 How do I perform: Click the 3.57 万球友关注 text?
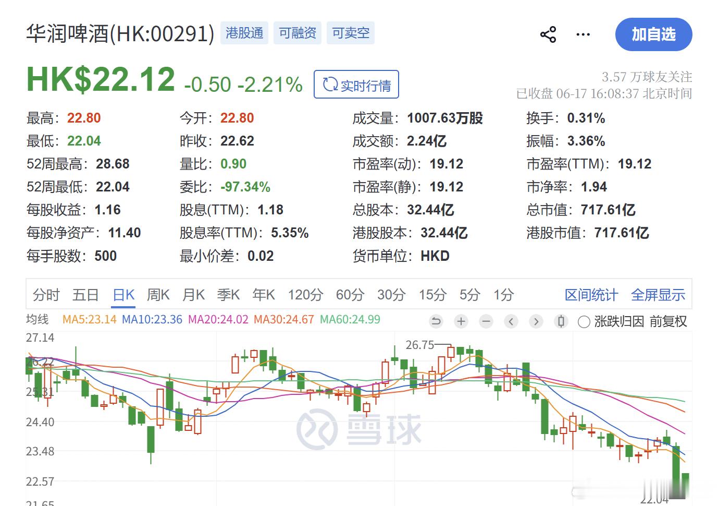647,77
